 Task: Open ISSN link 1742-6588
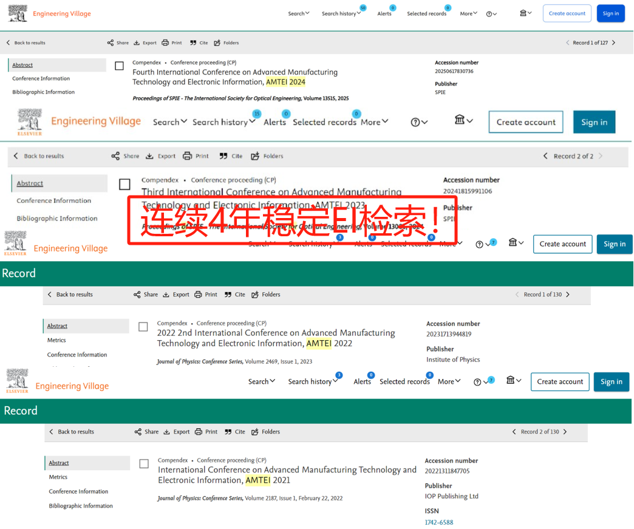point(439,522)
